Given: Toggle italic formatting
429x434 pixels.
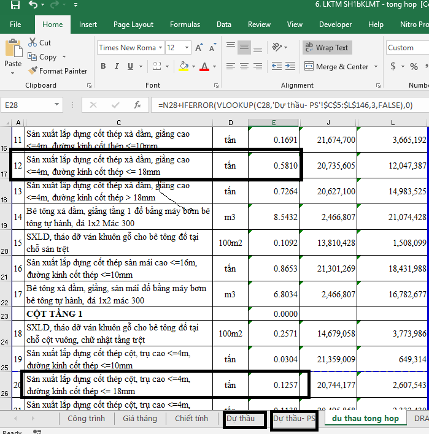Looking at the screenshot, I should click(x=117, y=66).
